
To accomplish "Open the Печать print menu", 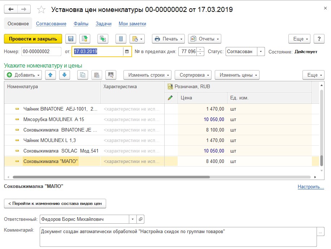I will [x=169, y=39].
